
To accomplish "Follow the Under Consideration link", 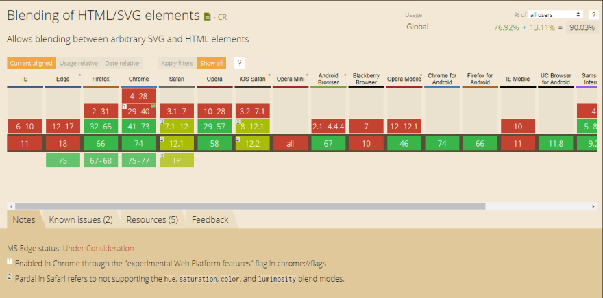I will tap(98, 249).
